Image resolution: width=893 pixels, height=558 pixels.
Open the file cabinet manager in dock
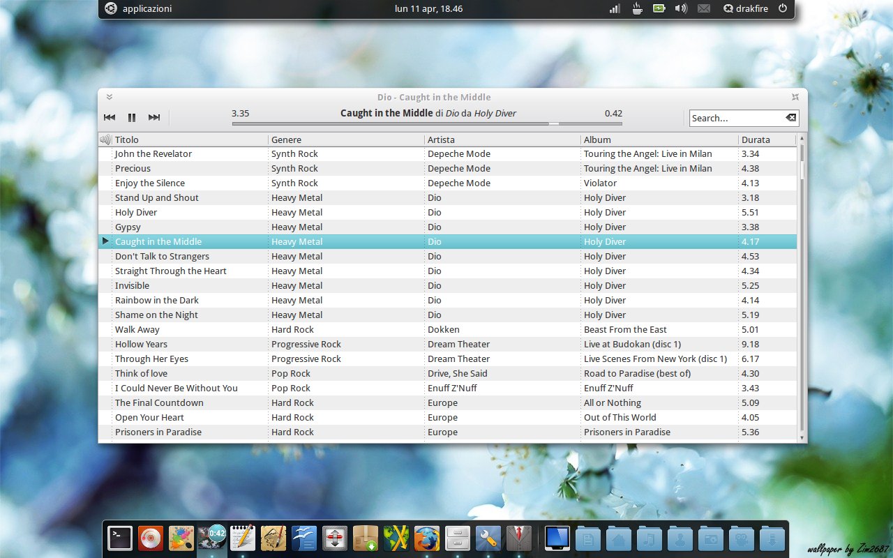[x=458, y=538]
